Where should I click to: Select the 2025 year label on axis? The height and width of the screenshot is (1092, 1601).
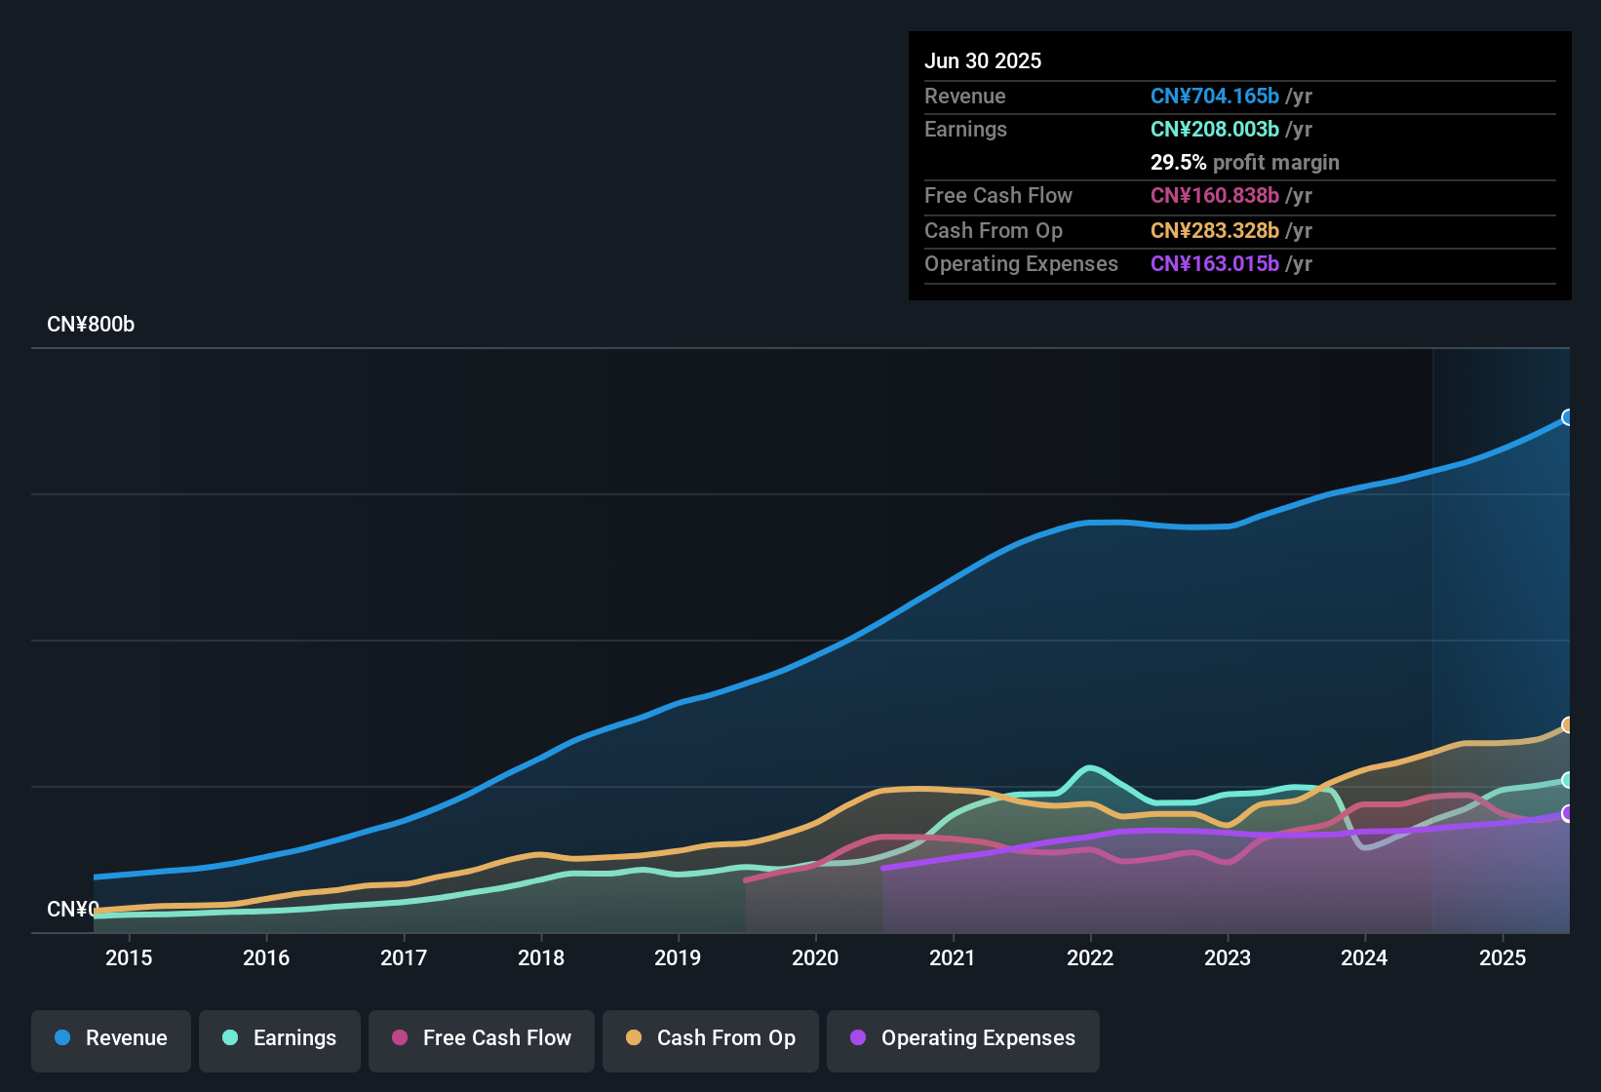1502,957
